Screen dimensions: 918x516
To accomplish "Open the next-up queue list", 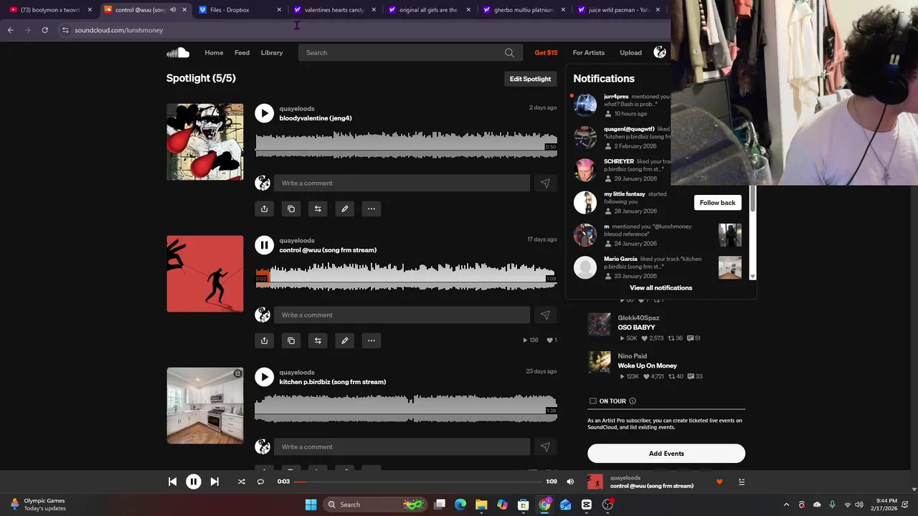I will pos(742,482).
